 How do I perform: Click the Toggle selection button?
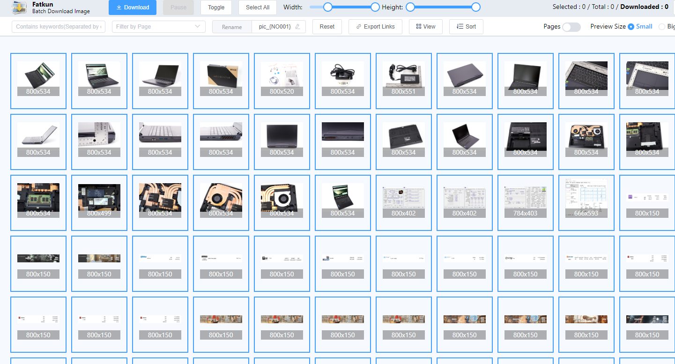tap(216, 7)
